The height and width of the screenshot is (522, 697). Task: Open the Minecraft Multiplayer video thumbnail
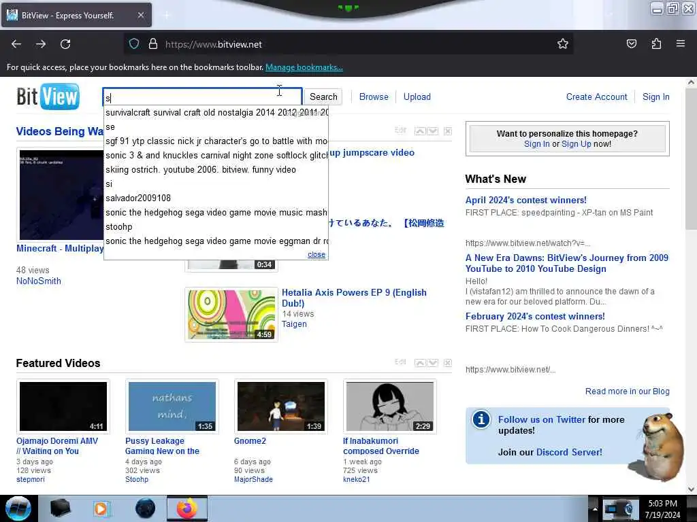click(61, 194)
